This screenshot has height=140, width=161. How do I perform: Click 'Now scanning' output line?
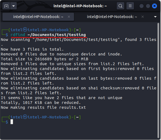pyautogui.click(x=79, y=42)
